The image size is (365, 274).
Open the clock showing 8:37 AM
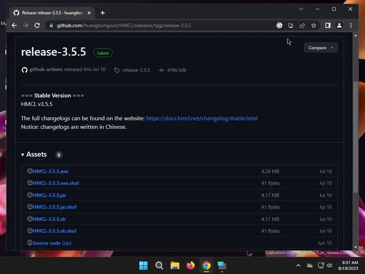348,265
